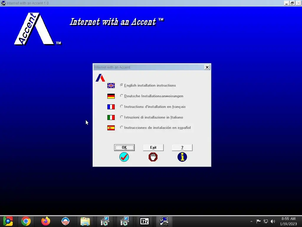Click the Spanish flag icon
302x227 pixels.
tap(111, 128)
